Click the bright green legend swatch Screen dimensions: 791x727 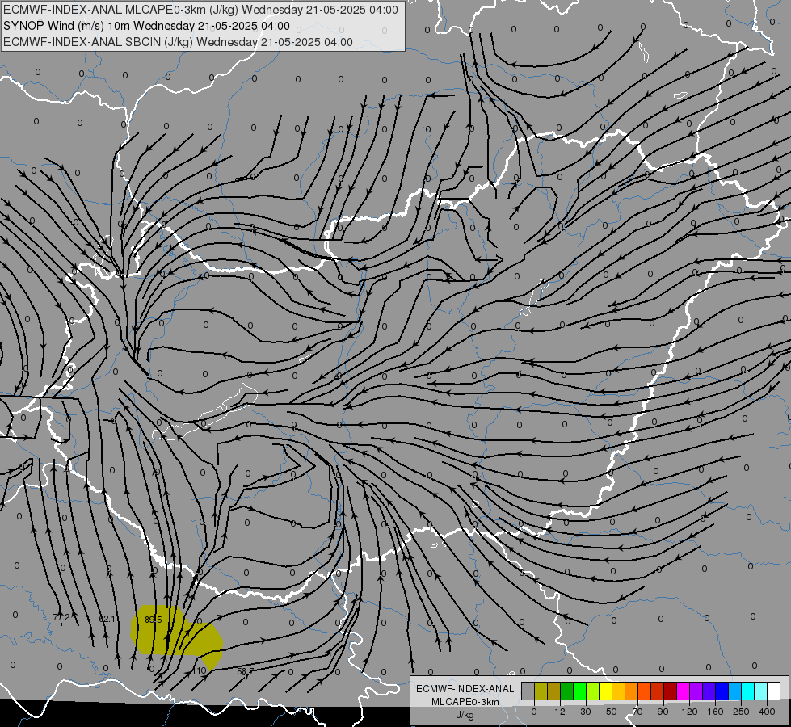tap(579, 691)
